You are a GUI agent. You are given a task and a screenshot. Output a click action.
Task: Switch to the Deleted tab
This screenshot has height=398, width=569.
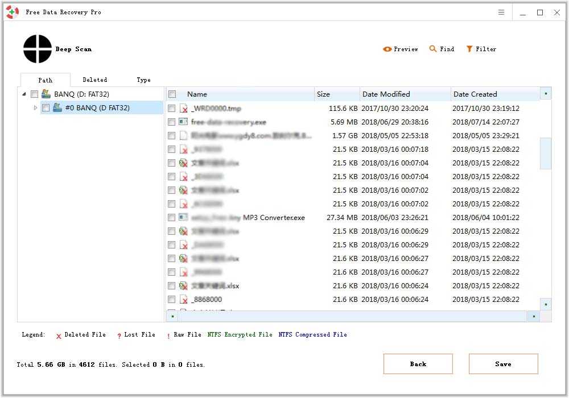click(94, 80)
